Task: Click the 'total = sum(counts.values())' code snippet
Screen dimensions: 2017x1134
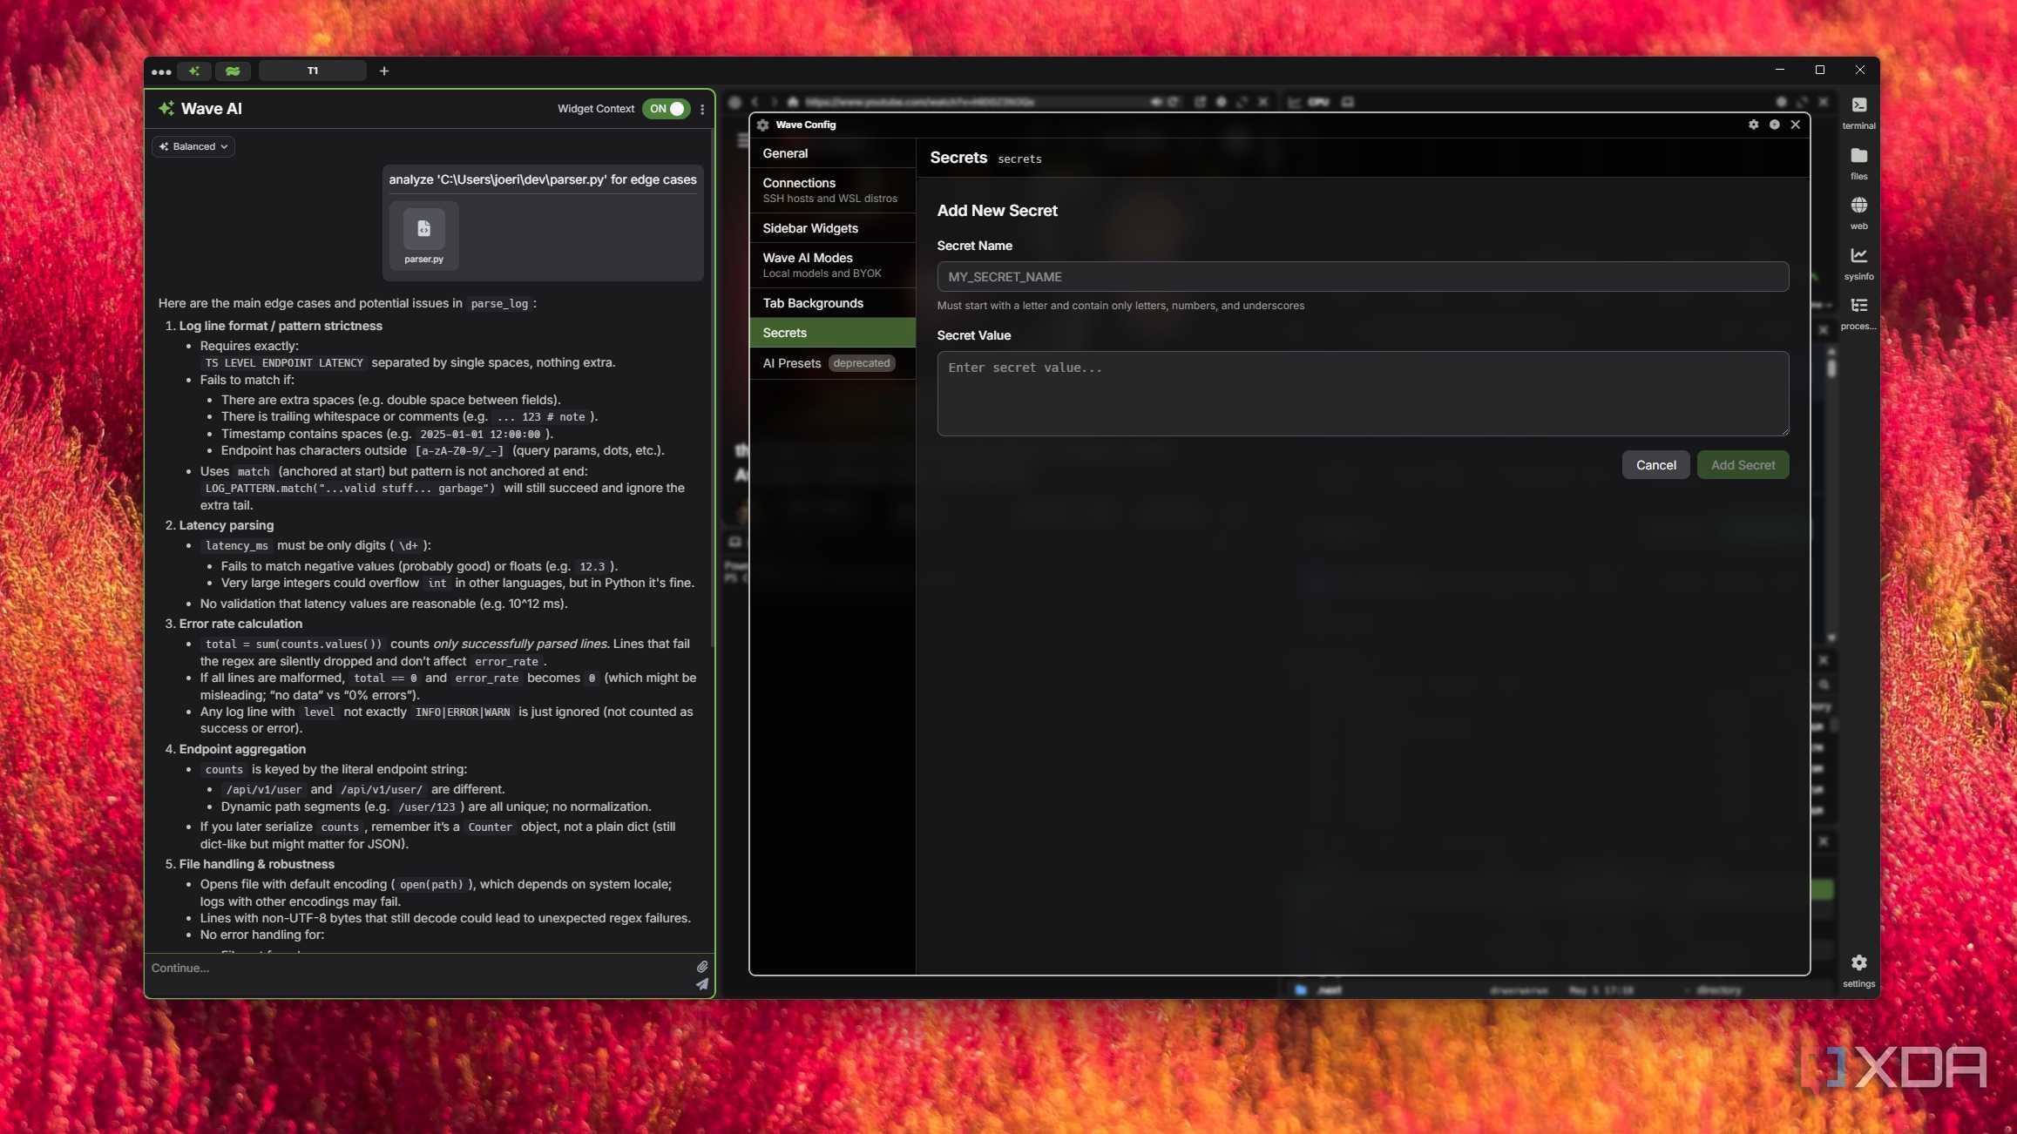Action: point(294,645)
